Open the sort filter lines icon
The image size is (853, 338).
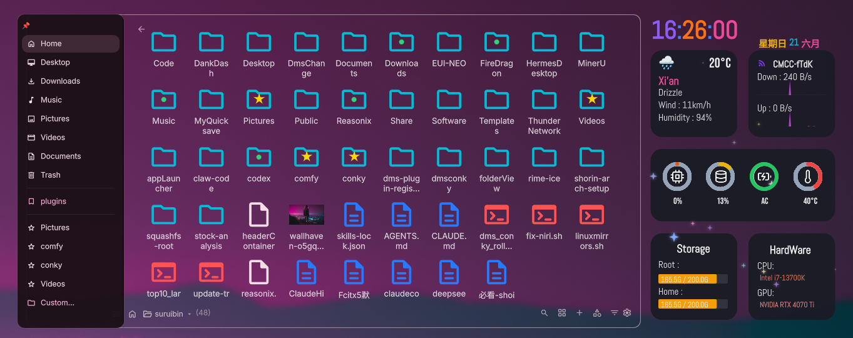[x=615, y=313]
